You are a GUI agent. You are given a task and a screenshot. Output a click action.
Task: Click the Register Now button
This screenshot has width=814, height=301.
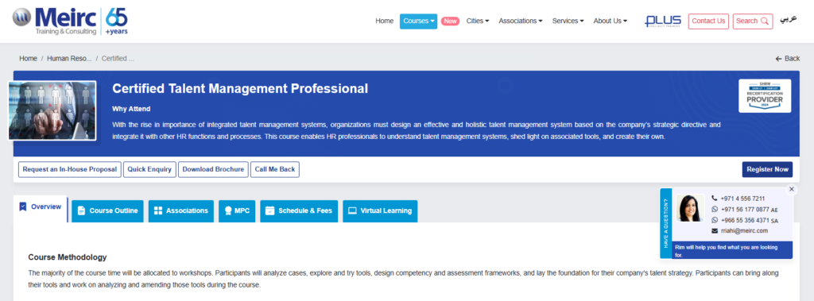(767, 170)
